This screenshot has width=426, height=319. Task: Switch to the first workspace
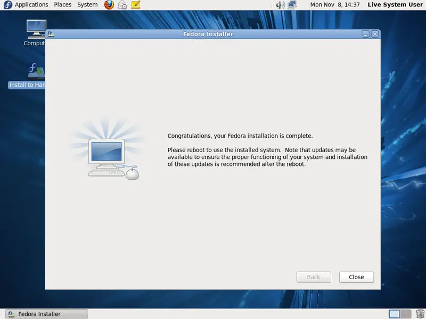[394, 314]
